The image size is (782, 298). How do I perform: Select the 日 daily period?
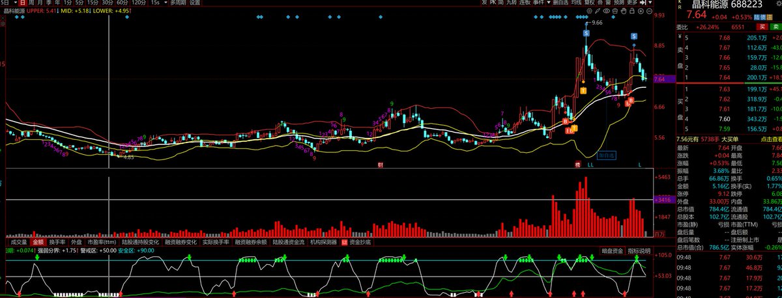pos(23,3)
